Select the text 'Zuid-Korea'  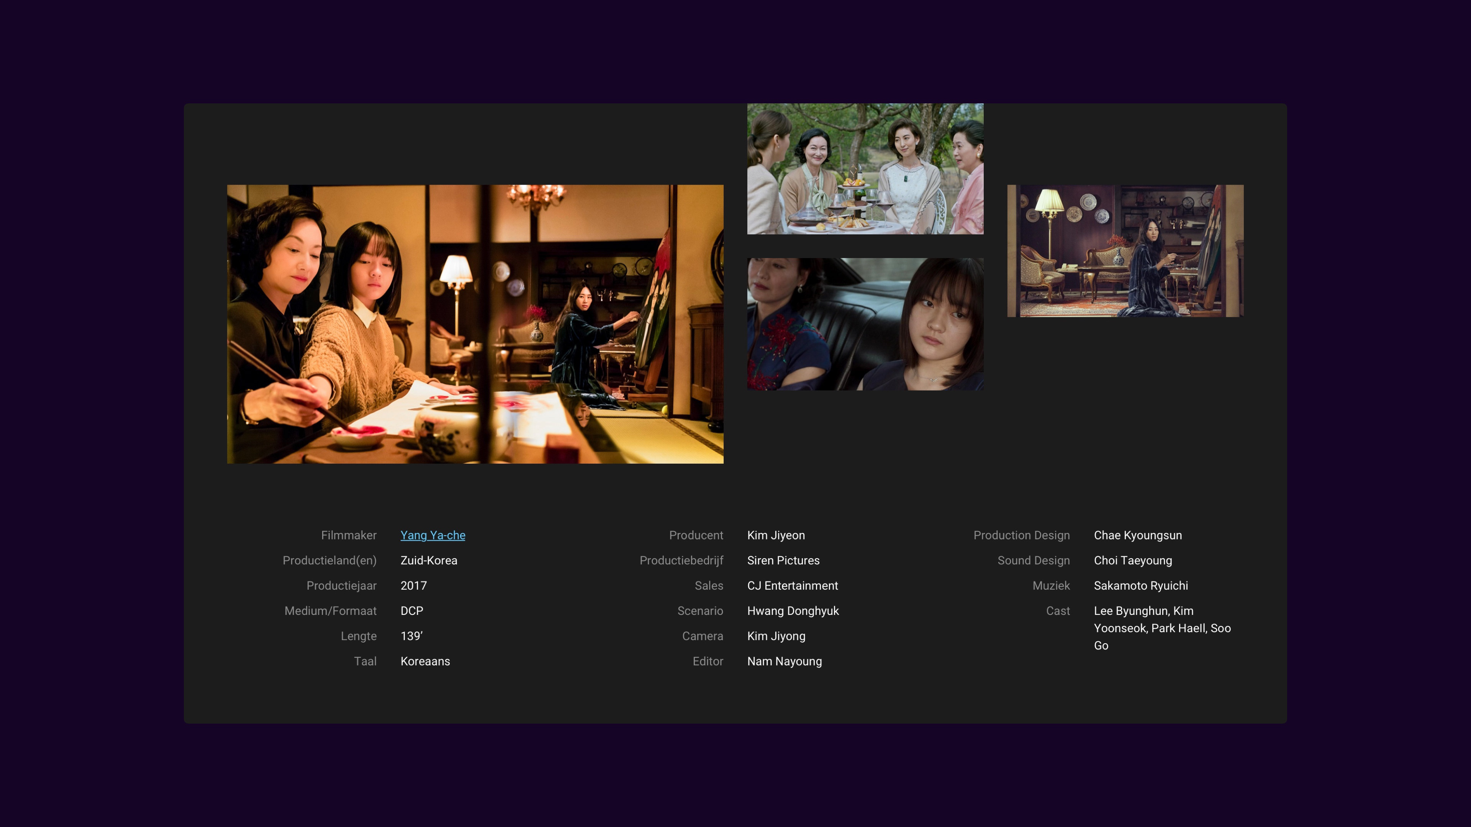429,561
